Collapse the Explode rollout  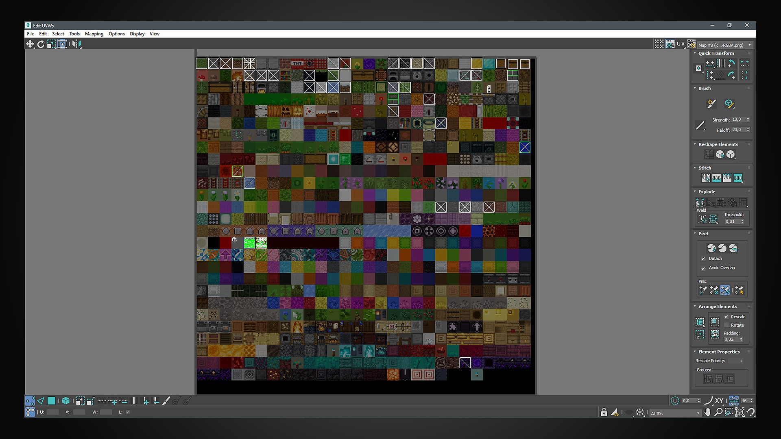pyautogui.click(x=695, y=191)
